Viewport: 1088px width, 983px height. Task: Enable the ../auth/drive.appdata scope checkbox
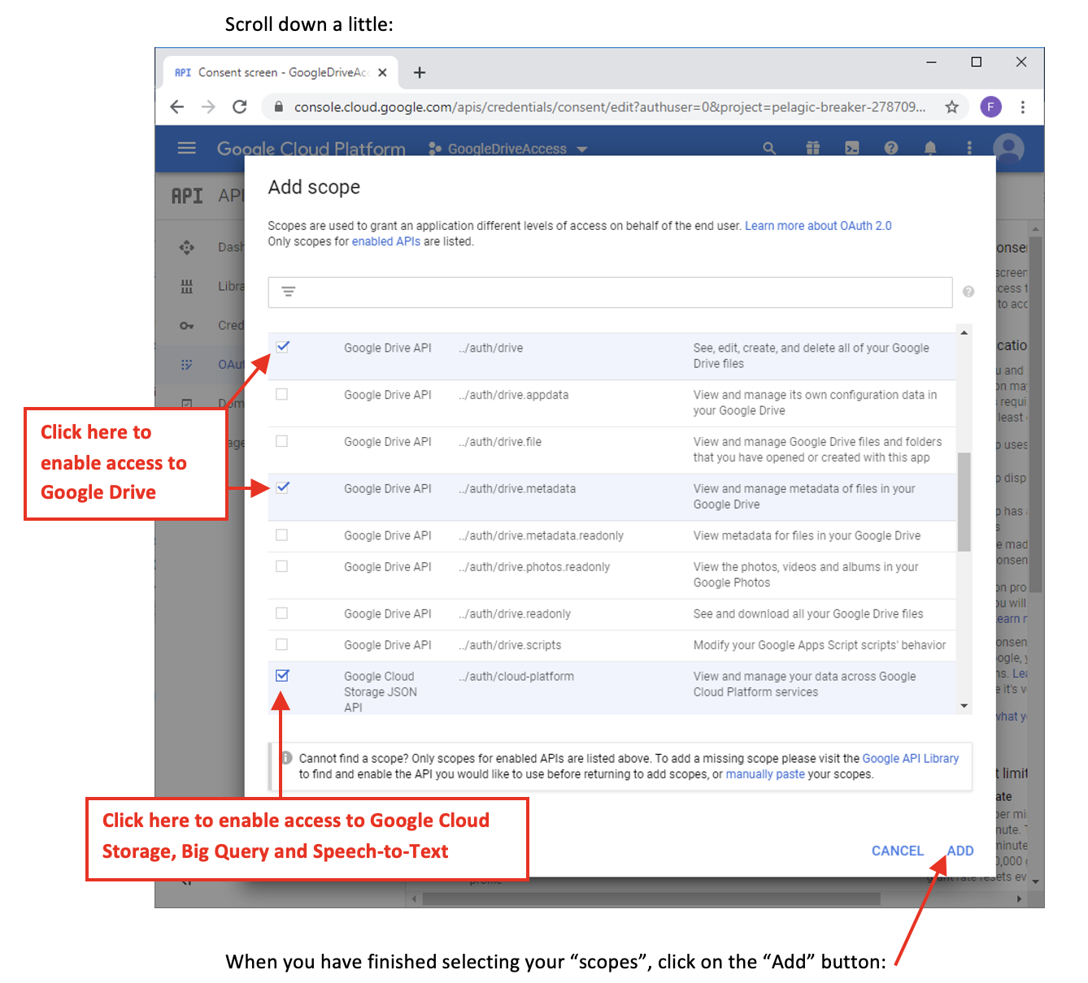[x=282, y=394]
